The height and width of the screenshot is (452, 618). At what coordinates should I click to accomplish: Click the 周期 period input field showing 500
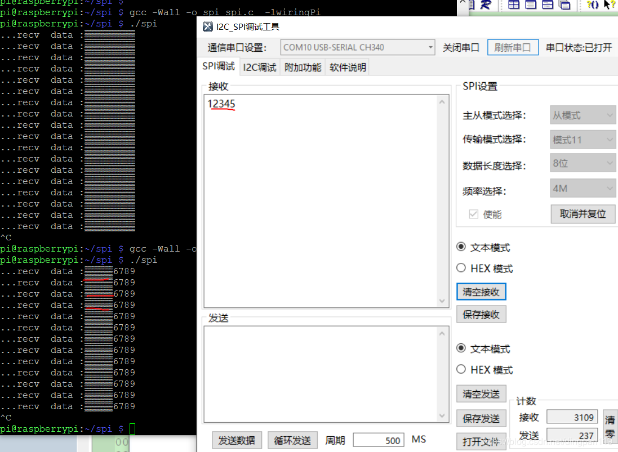(x=379, y=440)
